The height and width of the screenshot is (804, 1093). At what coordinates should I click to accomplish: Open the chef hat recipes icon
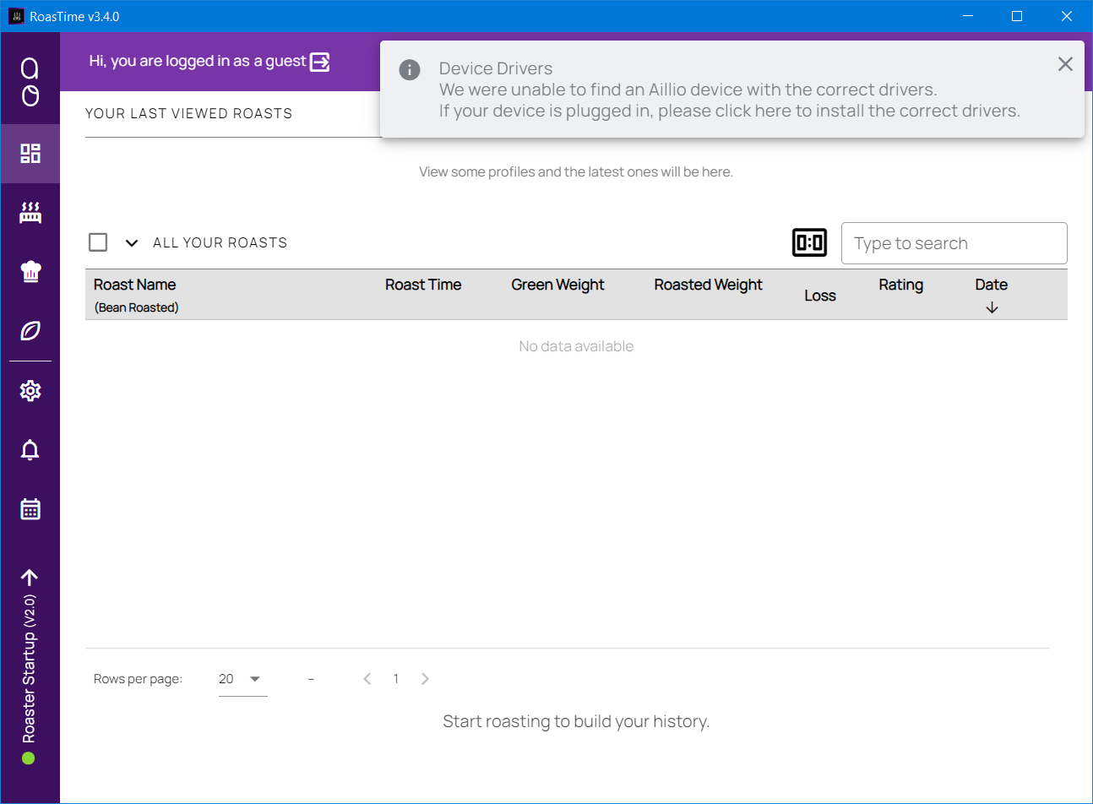click(x=30, y=271)
